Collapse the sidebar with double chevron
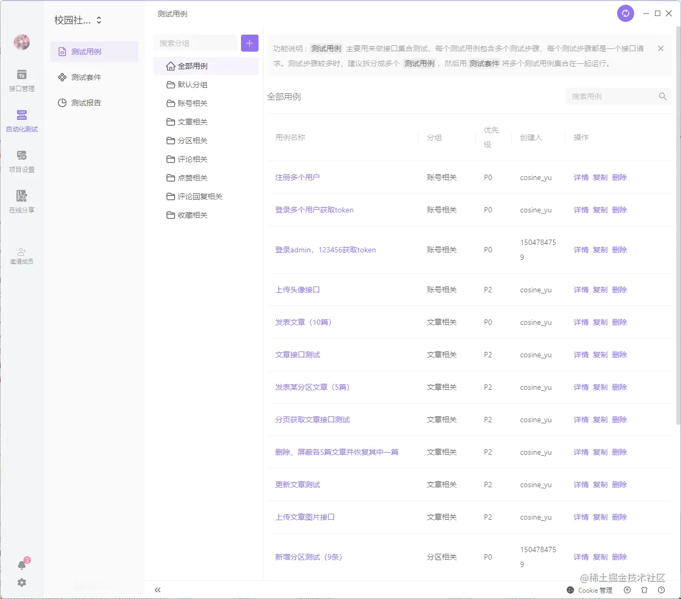The image size is (681, 599). point(157,590)
